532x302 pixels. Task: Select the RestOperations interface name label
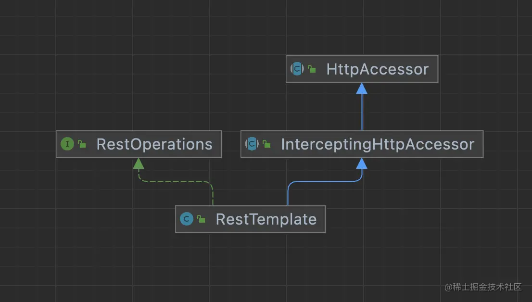tap(154, 144)
